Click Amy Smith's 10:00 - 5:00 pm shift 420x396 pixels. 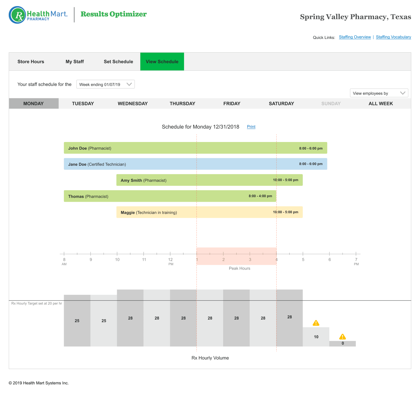click(x=209, y=180)
